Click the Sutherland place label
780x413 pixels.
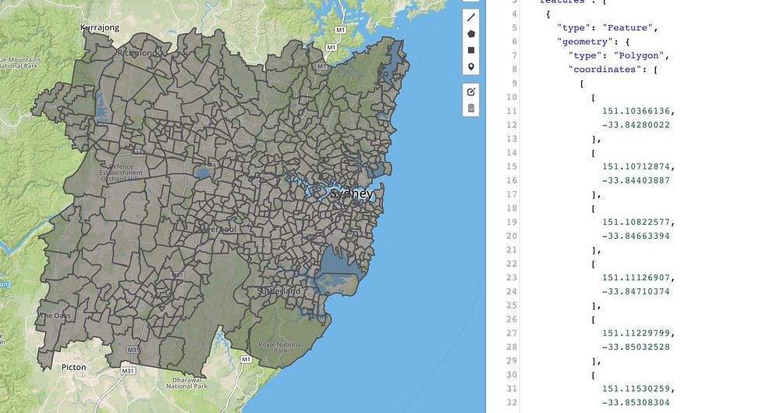tap(278, 291)
